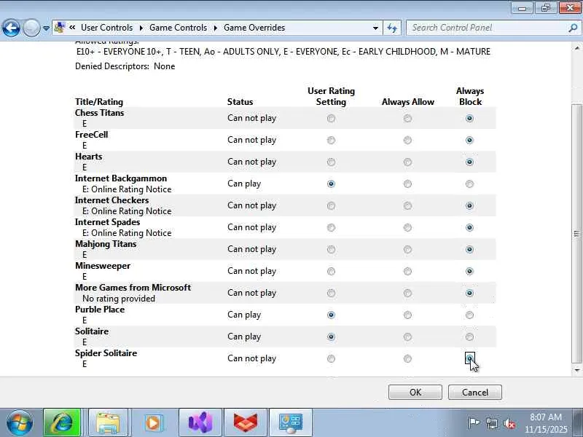Screen dimensions: 583x437
Task: Set FreeCell to User Rating Setting
Action: click(331, 141)
